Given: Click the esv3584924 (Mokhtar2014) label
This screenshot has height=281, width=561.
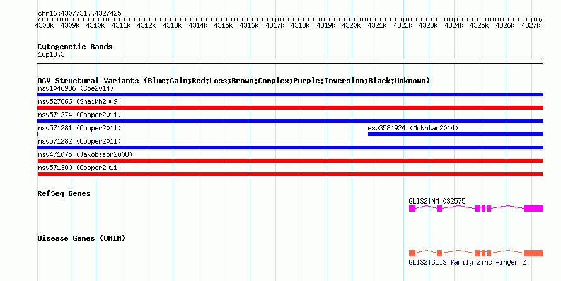Looking at the screenshot, I should pos(413,128).
